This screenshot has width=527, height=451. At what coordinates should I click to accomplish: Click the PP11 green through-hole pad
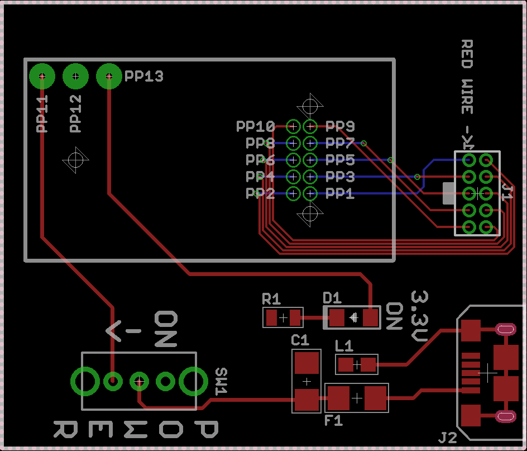pos(42,76)
